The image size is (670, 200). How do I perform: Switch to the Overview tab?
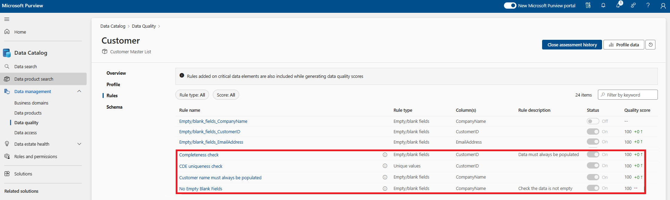116,73
